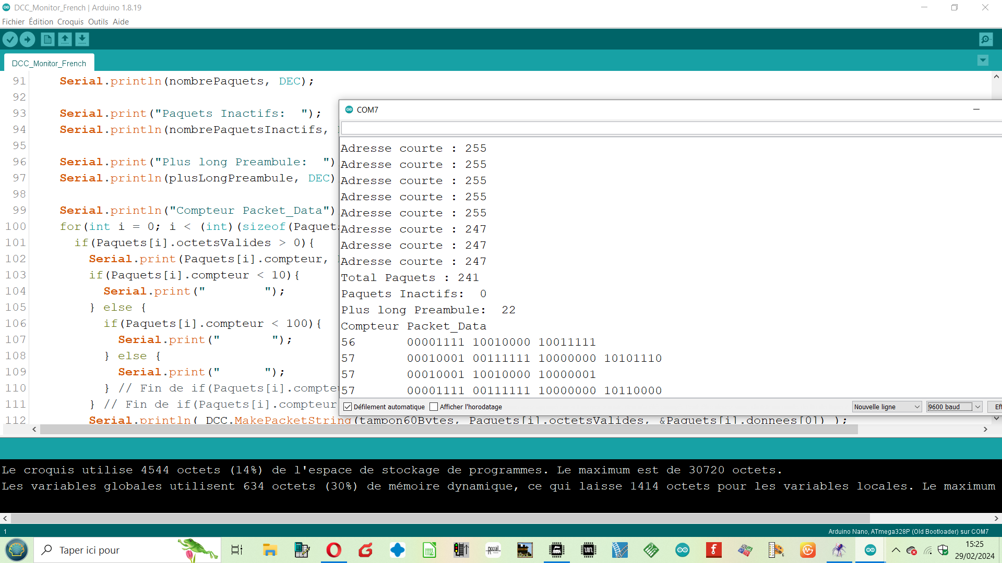Open the Croquis menu
The height and width of the screenshot is (563, 1002).
[70, 21]
